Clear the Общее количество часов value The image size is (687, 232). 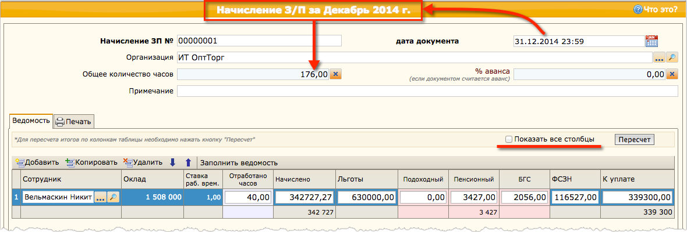point(336,74)
